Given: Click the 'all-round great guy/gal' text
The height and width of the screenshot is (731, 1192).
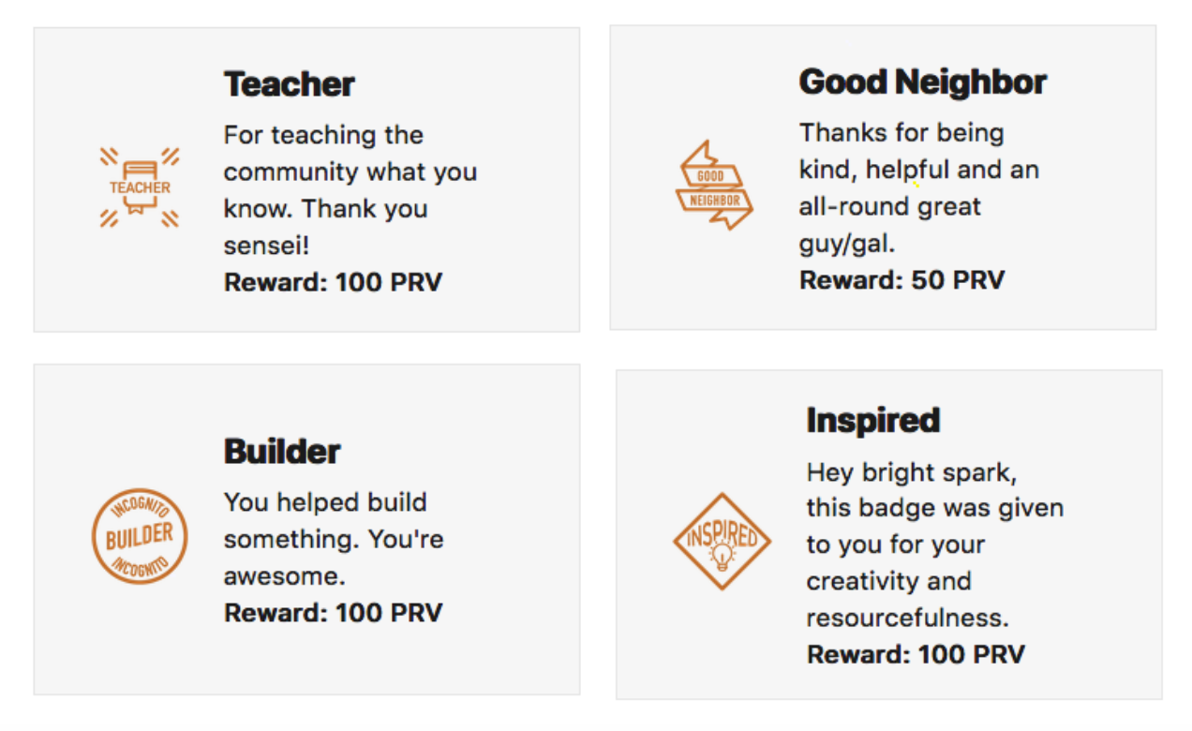Looking at the screenshot, I should [x=889, y=225].
